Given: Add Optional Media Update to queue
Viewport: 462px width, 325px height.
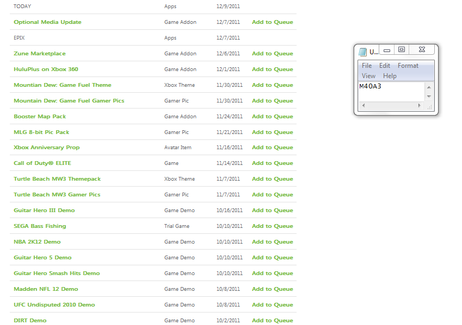Looking at the screenshot, I should (273, 22).
